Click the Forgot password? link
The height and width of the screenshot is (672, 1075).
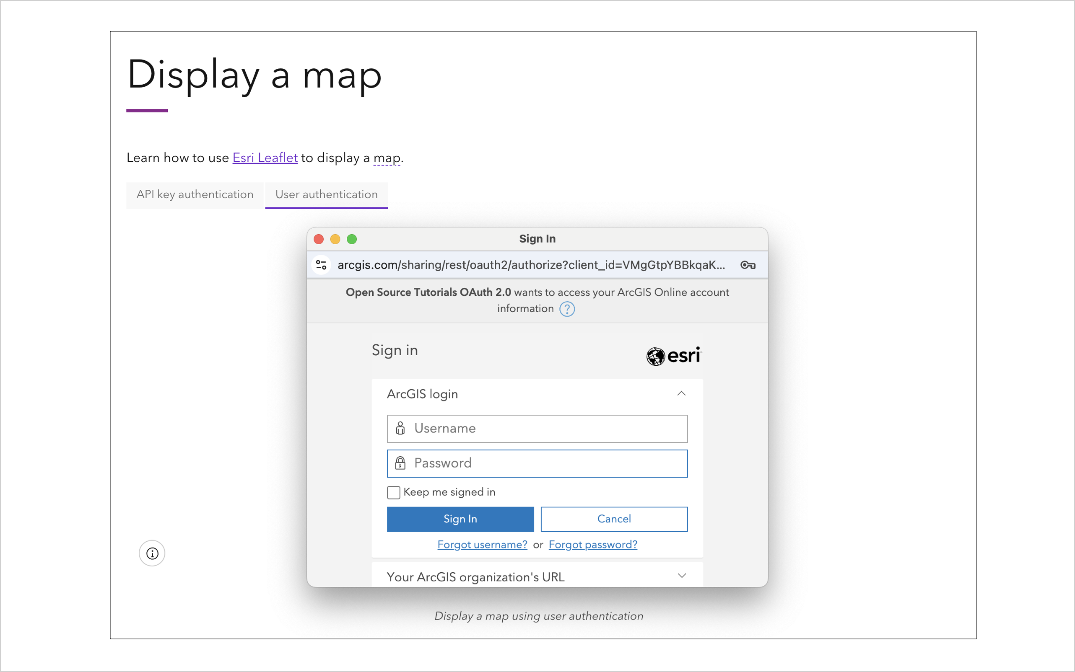[592, 545]
